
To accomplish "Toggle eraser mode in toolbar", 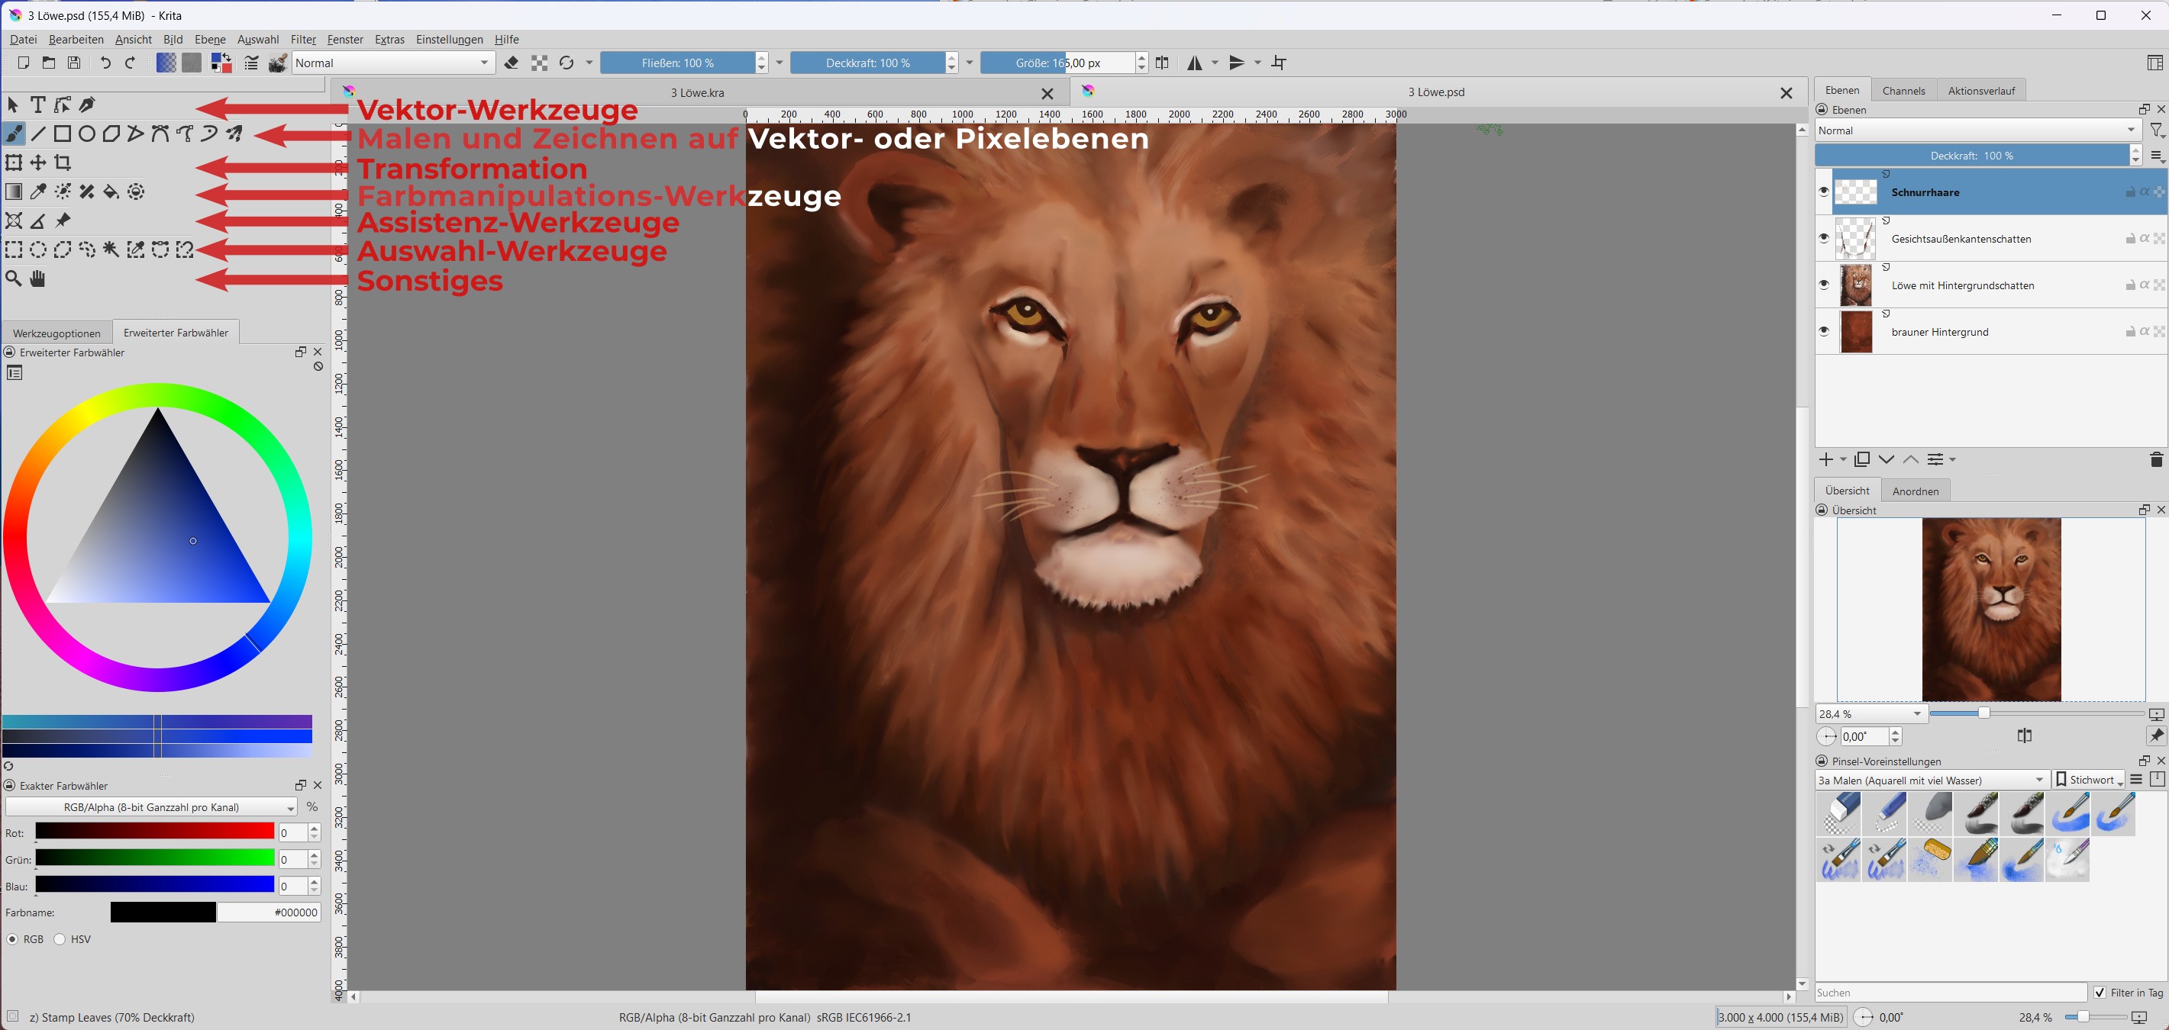I will click(511, 63).
